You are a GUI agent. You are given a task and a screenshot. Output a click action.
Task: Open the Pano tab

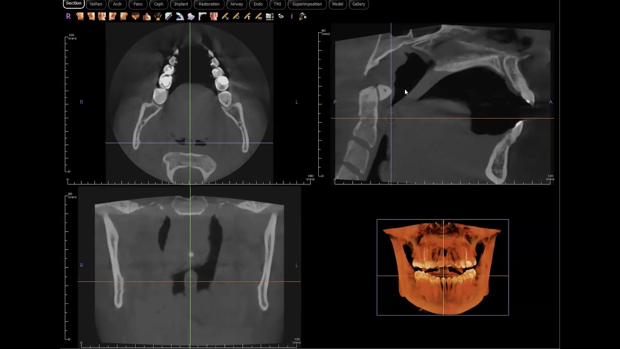coord(138,4)
